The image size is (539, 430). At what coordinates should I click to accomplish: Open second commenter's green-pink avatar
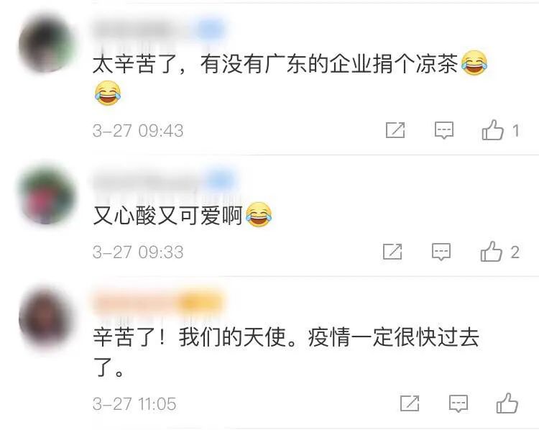pyautogui.click(x=47, y=195)
